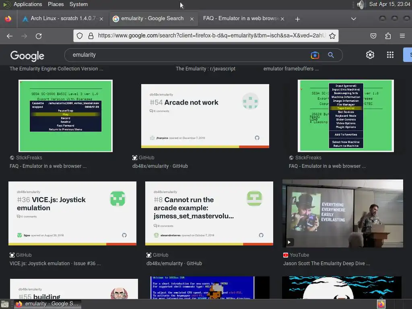
Task: Click the Google logo
Action: [27, 56]
